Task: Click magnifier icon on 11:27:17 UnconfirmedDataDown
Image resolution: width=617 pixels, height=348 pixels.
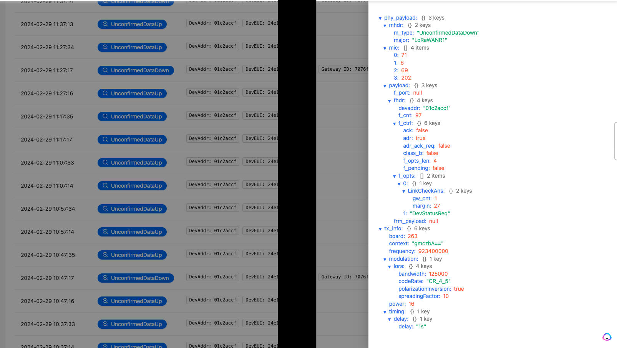Action: click(105, 70)
